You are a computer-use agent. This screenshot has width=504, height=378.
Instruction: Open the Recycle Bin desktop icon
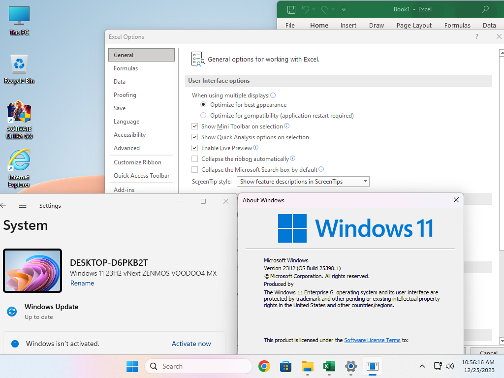click(19, 69)
